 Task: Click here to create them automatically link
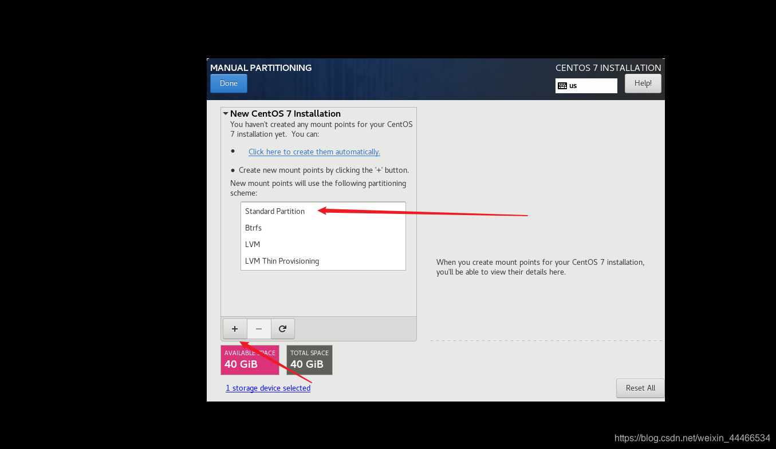[314, 152]
